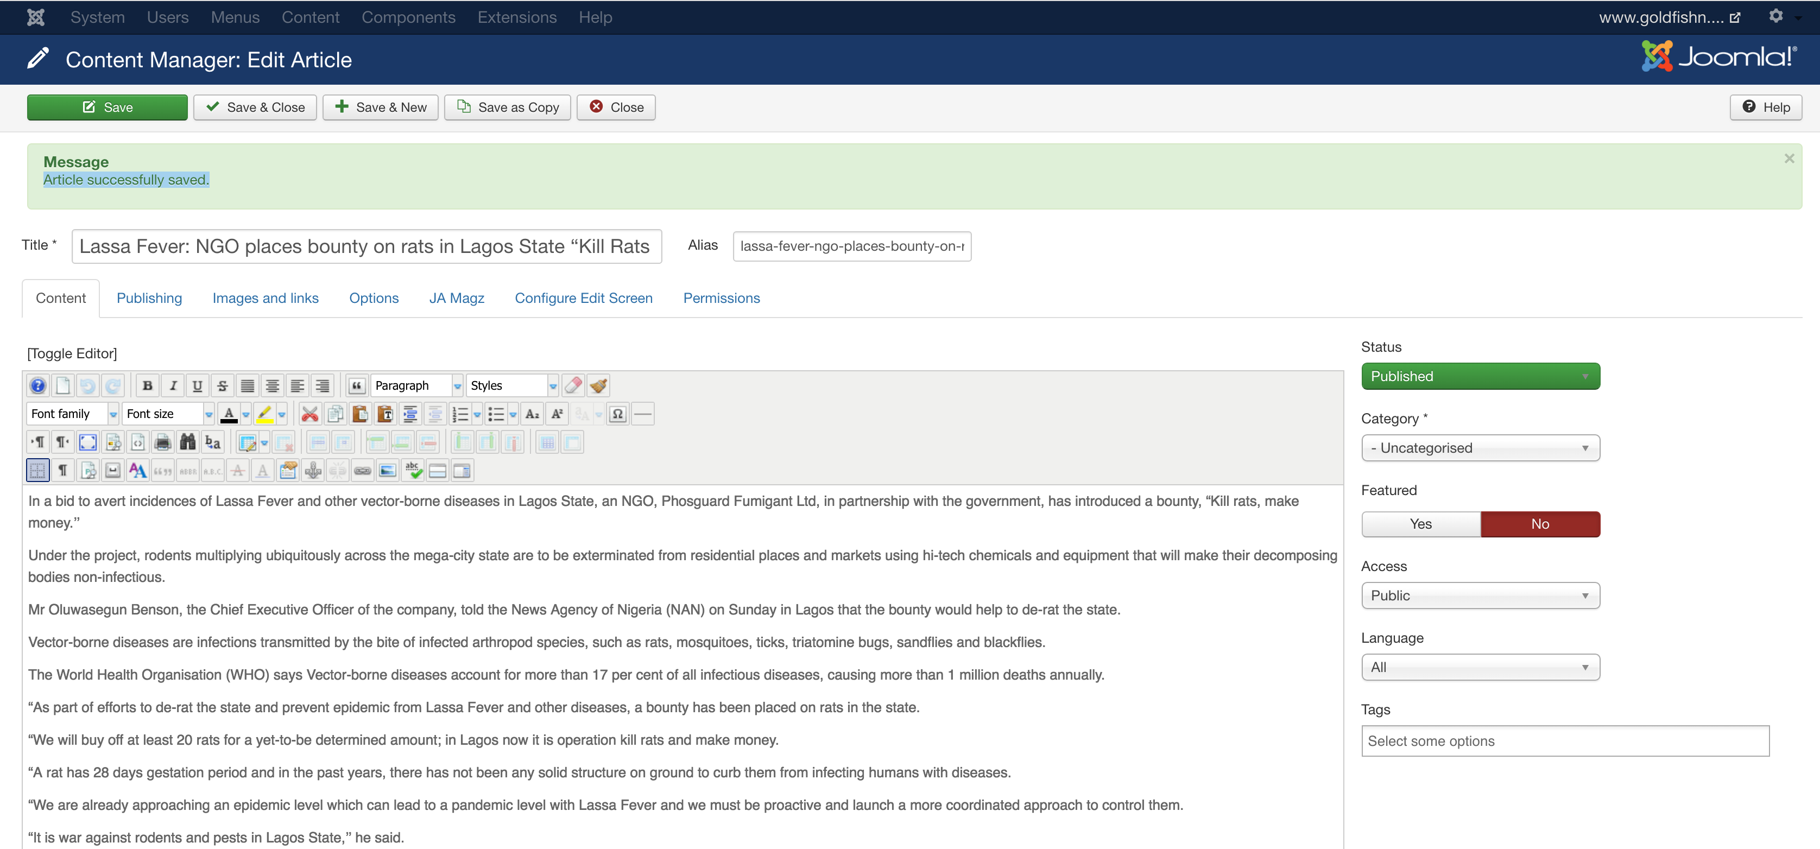Expand the numbered list style arrow
The height and width of the screenshot is (849, 1820).
[x=478, y=414]
